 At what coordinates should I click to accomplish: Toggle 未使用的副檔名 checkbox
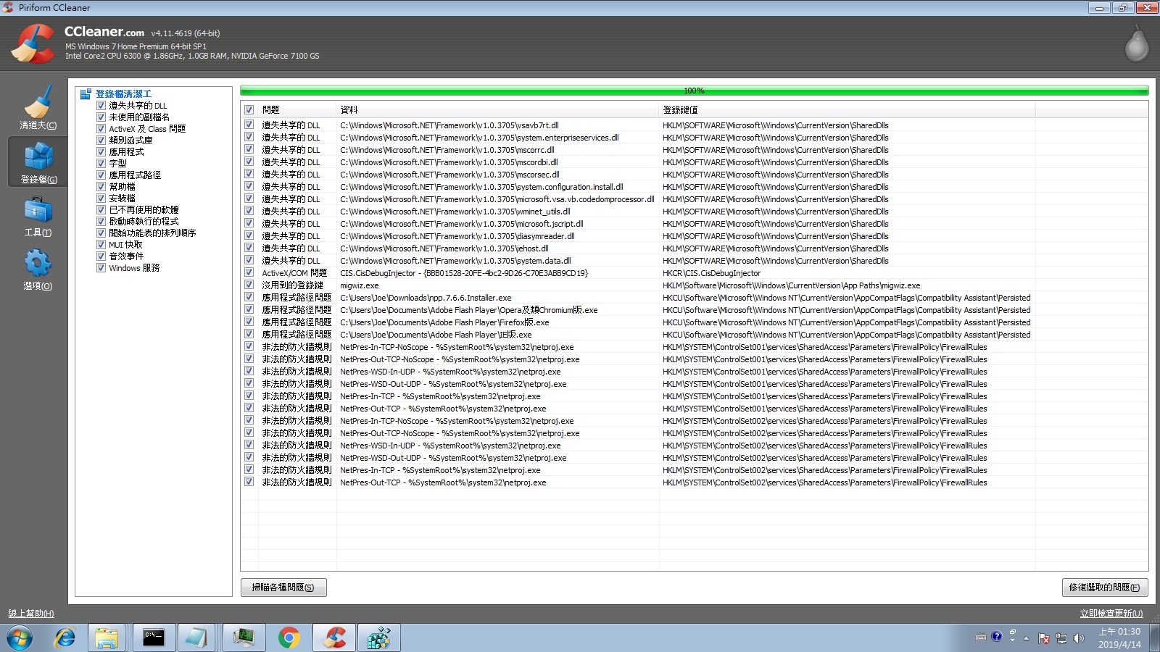point(101,117)
